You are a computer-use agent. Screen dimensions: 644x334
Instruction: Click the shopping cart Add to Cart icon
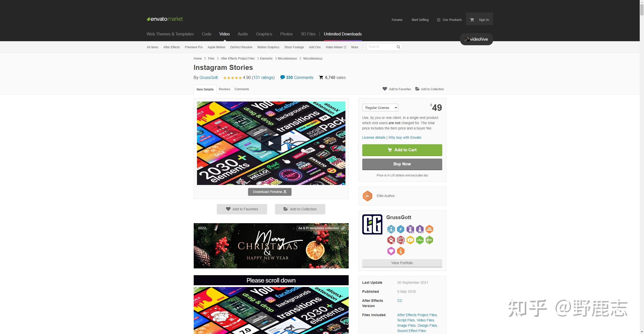[x=390, y=150]
